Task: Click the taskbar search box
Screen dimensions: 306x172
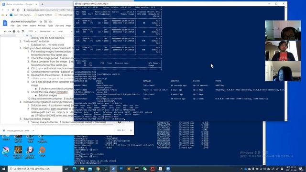Action: pyautogui.click(x=35, y=169)
